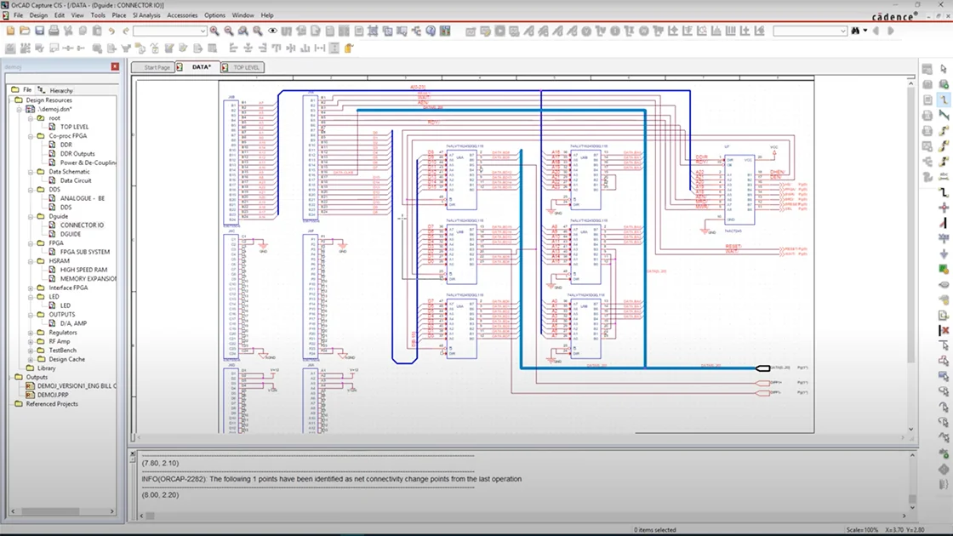This screenshot has width=953, height=536.
Task: Select the Place Ground tool
Action: [x=941, y=253]
